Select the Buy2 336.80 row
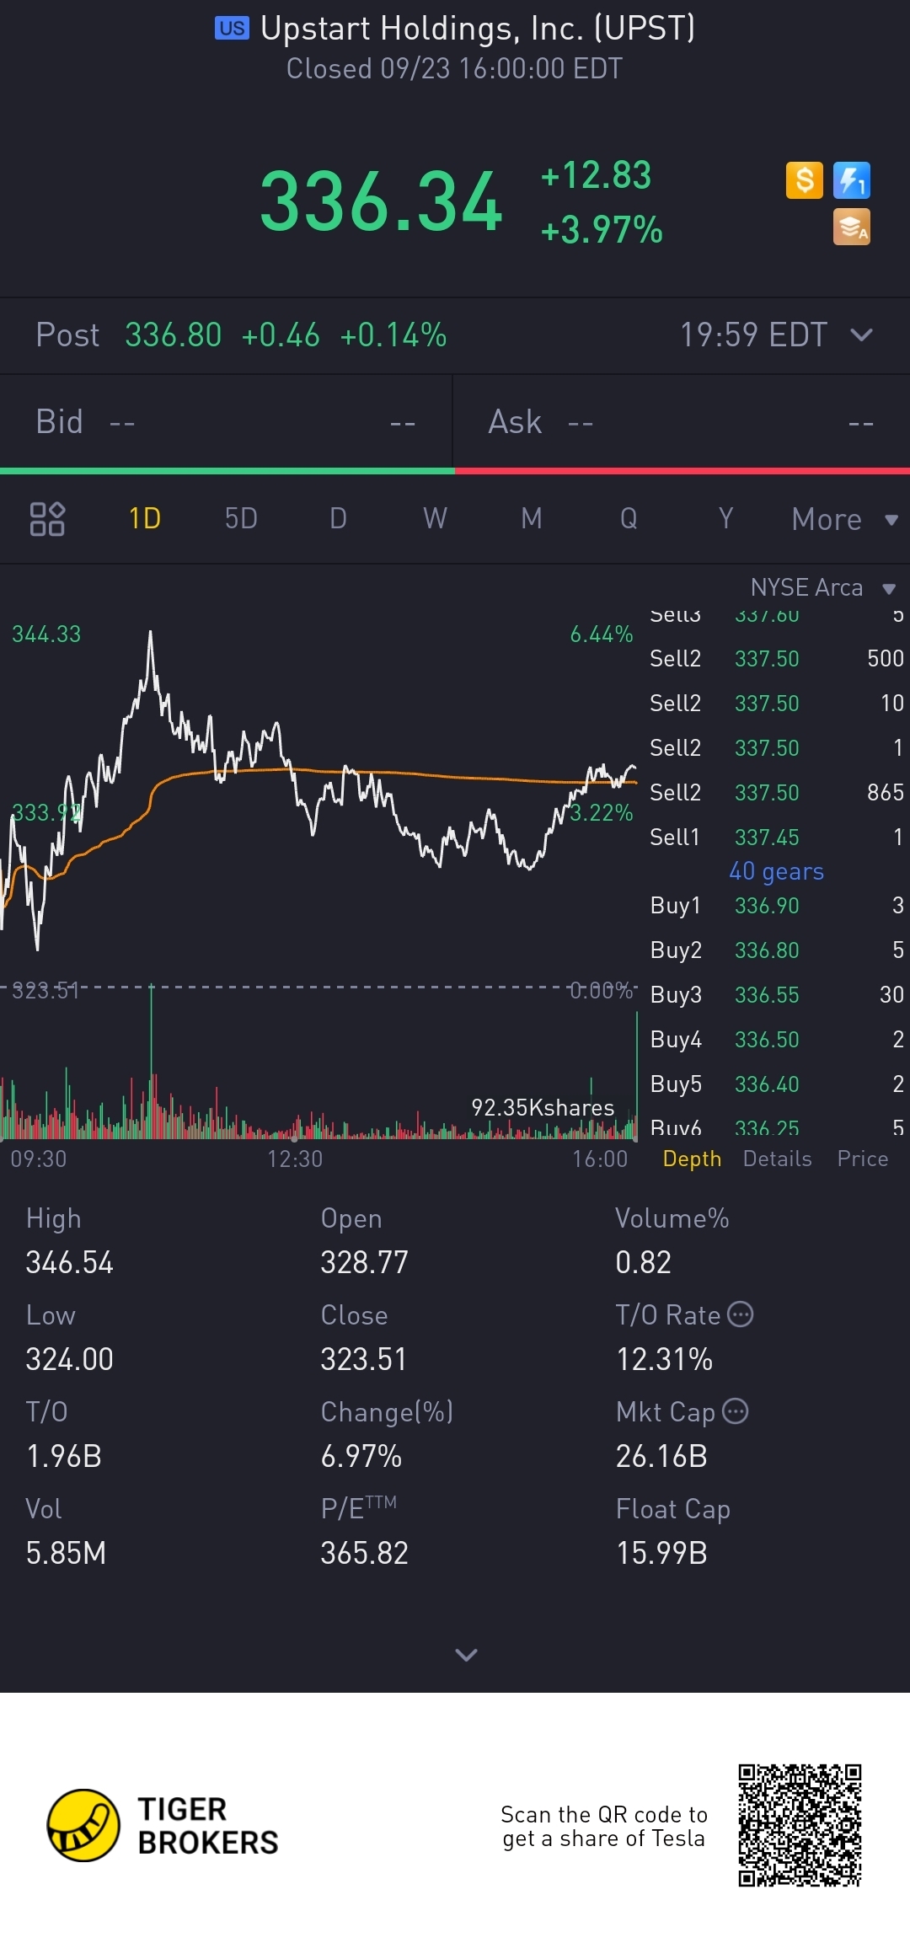Viewport: 910px width, 1959px height. (x=776, y=950)
